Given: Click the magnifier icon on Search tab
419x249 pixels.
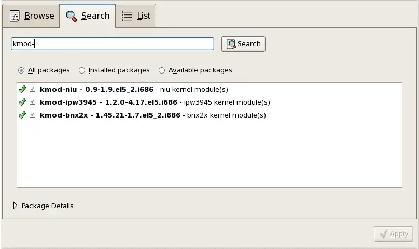Looking at the screenshot, I should 72,16.
